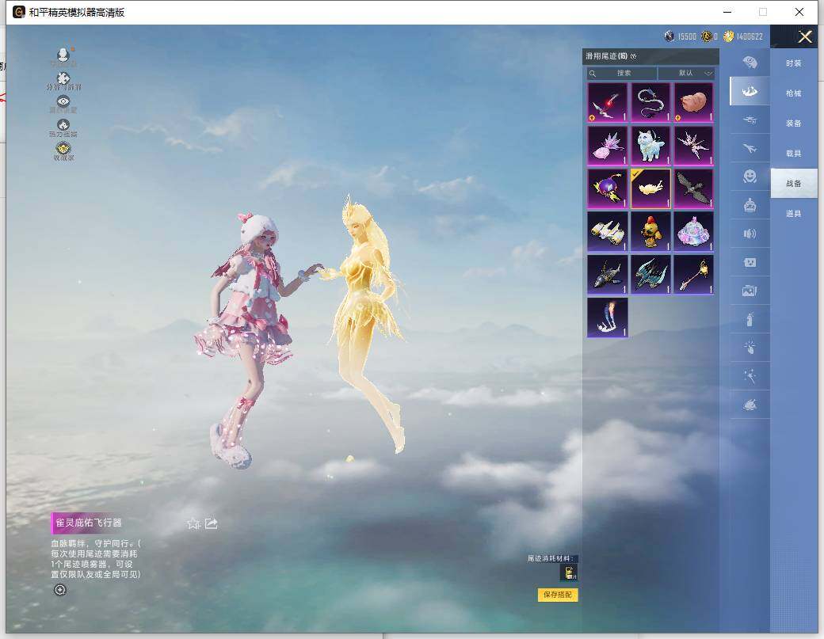Select the parachute subcategory icon
Image resolution: width=824 pixels, height=639 pixels.
[750, 63]
